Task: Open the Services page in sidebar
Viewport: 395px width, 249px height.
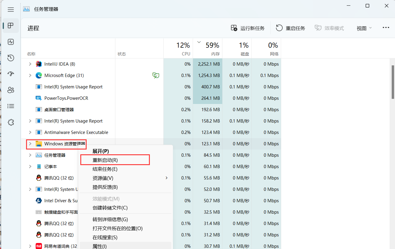Action: pos(11,122)
